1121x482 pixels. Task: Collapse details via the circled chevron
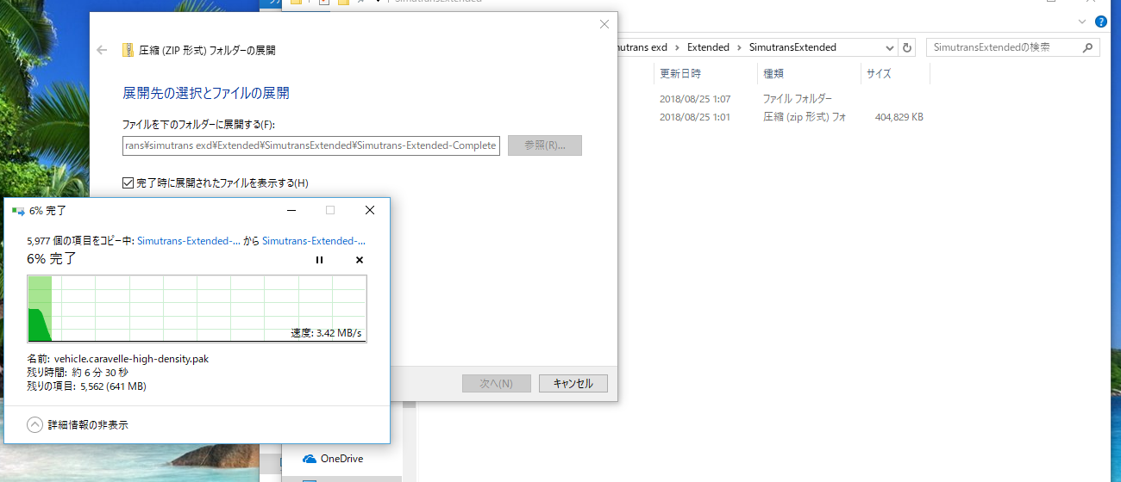35,424
